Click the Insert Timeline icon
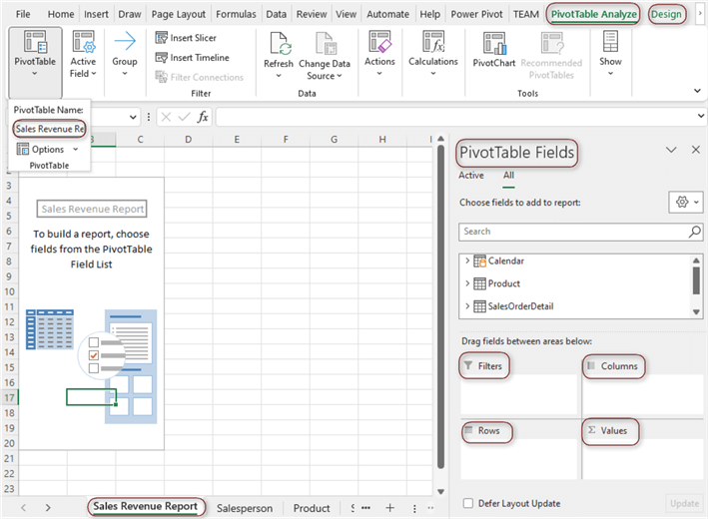Image resolution: width=708 pixels, height=519 pixels. pyautogui.click(x=163, y=58)
